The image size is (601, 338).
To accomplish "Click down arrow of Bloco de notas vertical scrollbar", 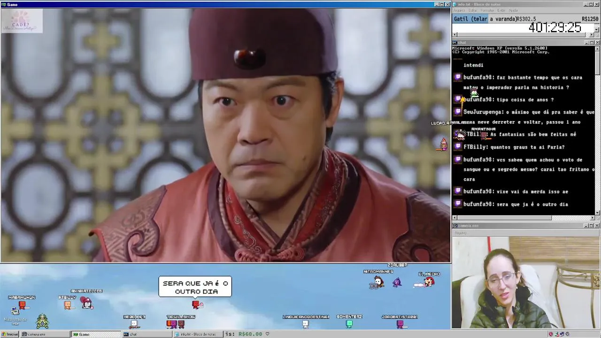I will point(597,29).
